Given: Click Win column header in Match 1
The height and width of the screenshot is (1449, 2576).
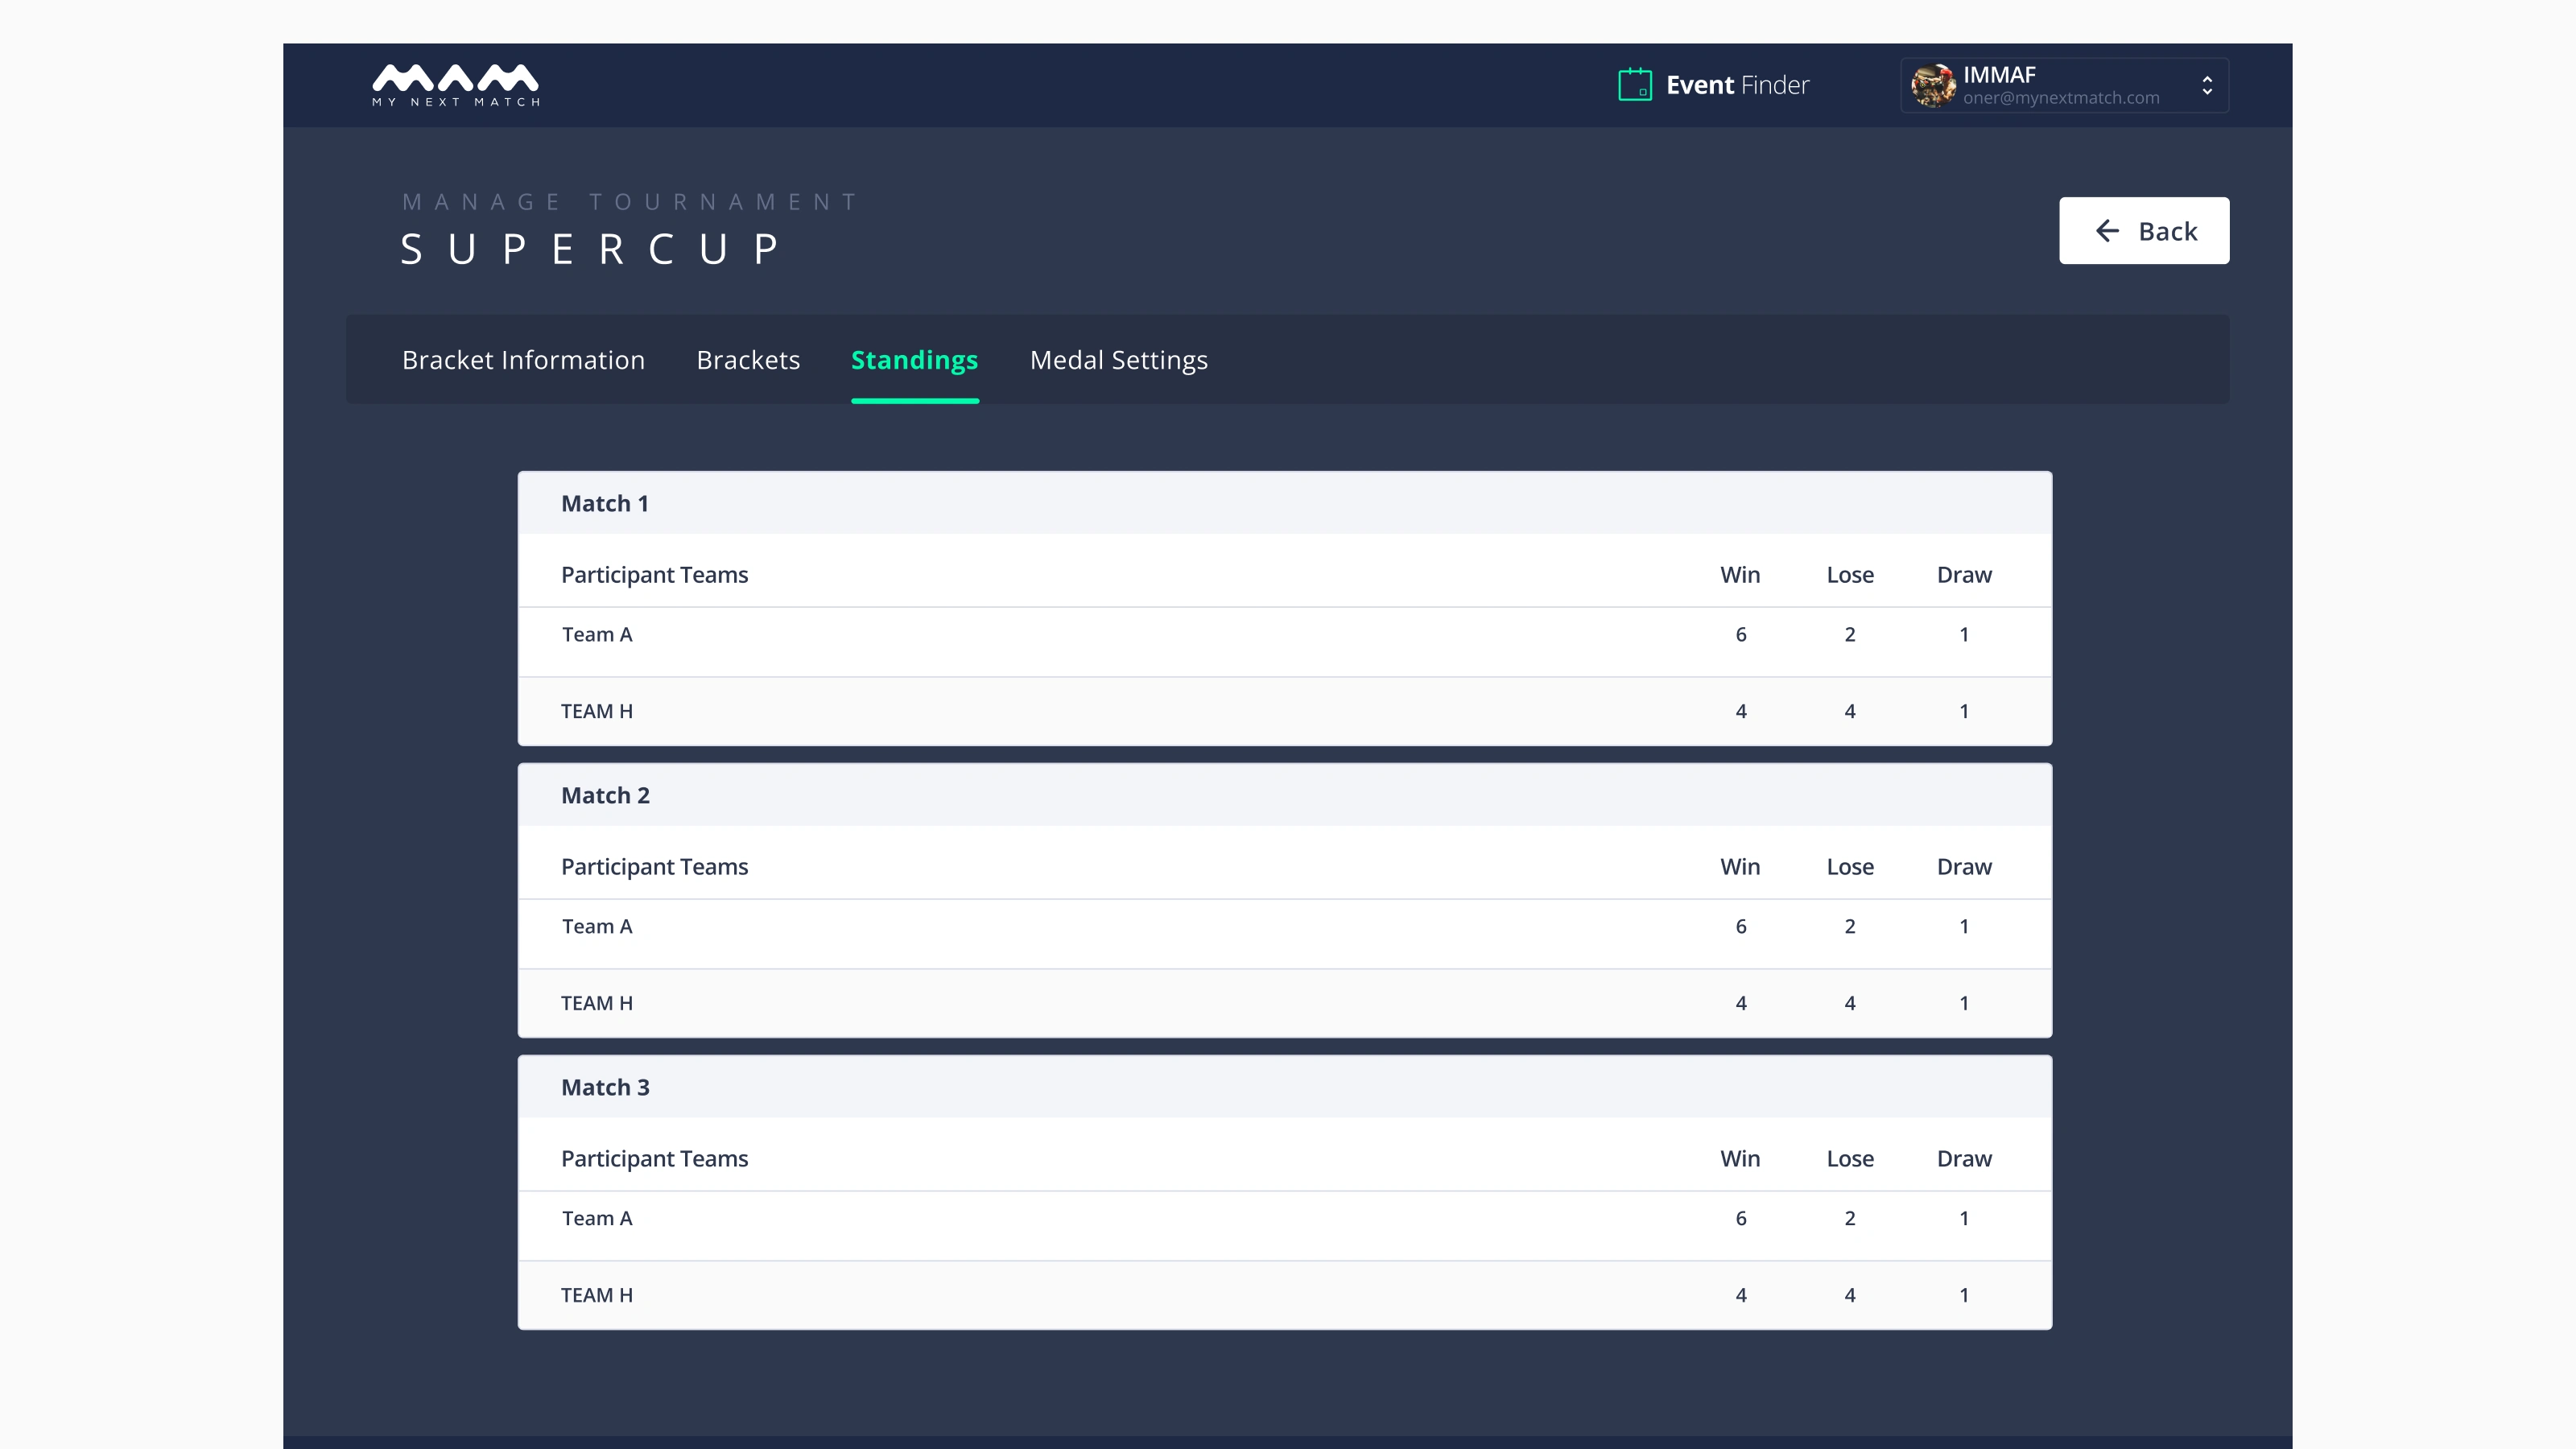Looking at the screenshot, I should pos(1740,575).
